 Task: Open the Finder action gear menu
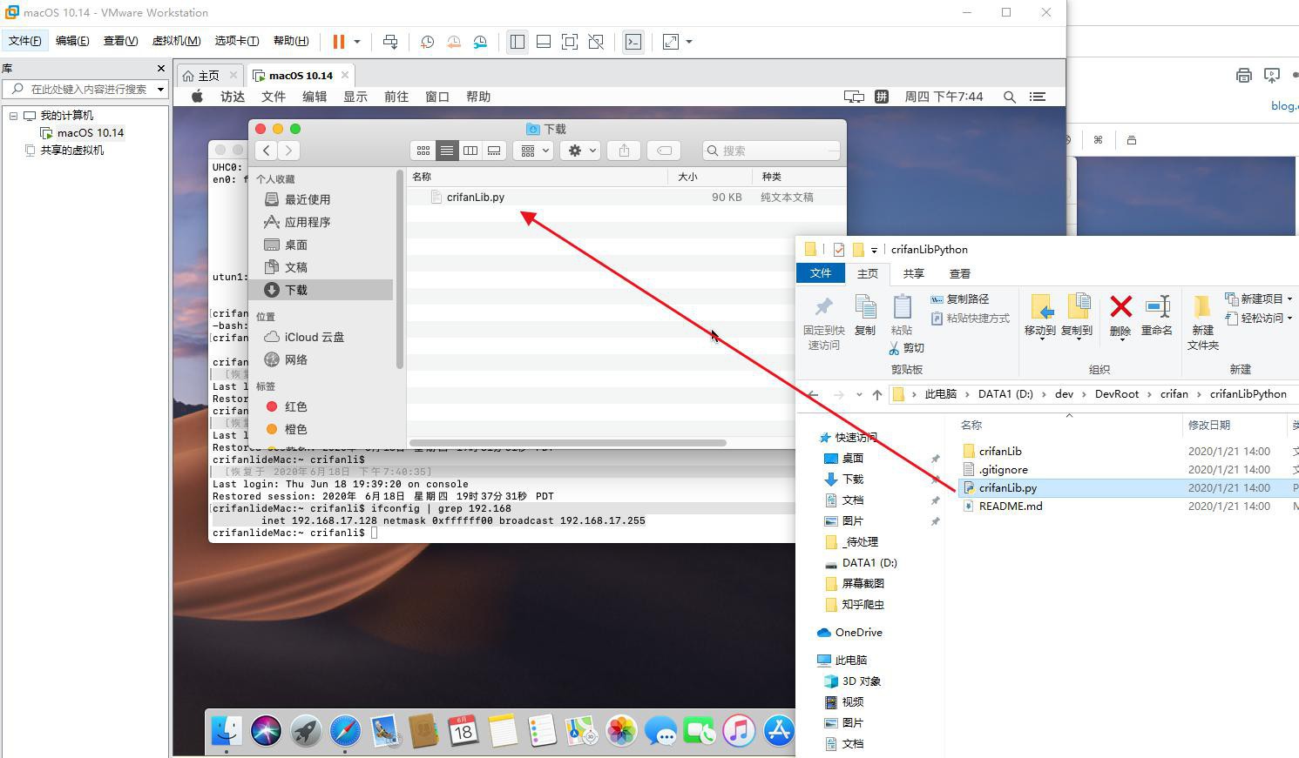(582, 151)
